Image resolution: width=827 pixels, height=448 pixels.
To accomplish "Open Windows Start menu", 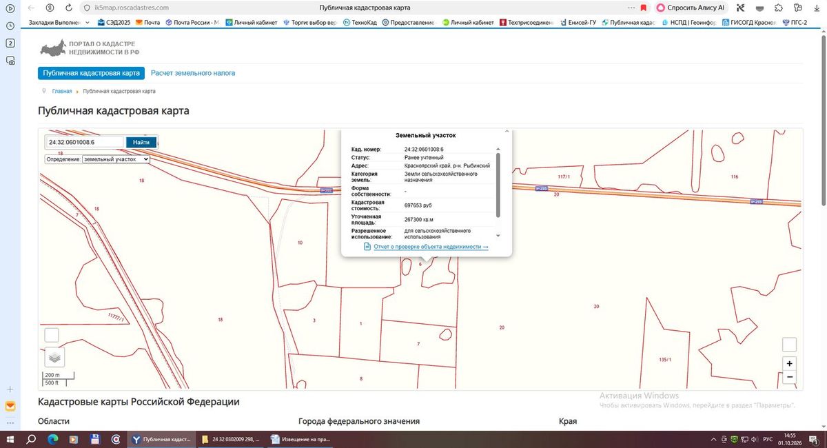I will tap(10, 439).
